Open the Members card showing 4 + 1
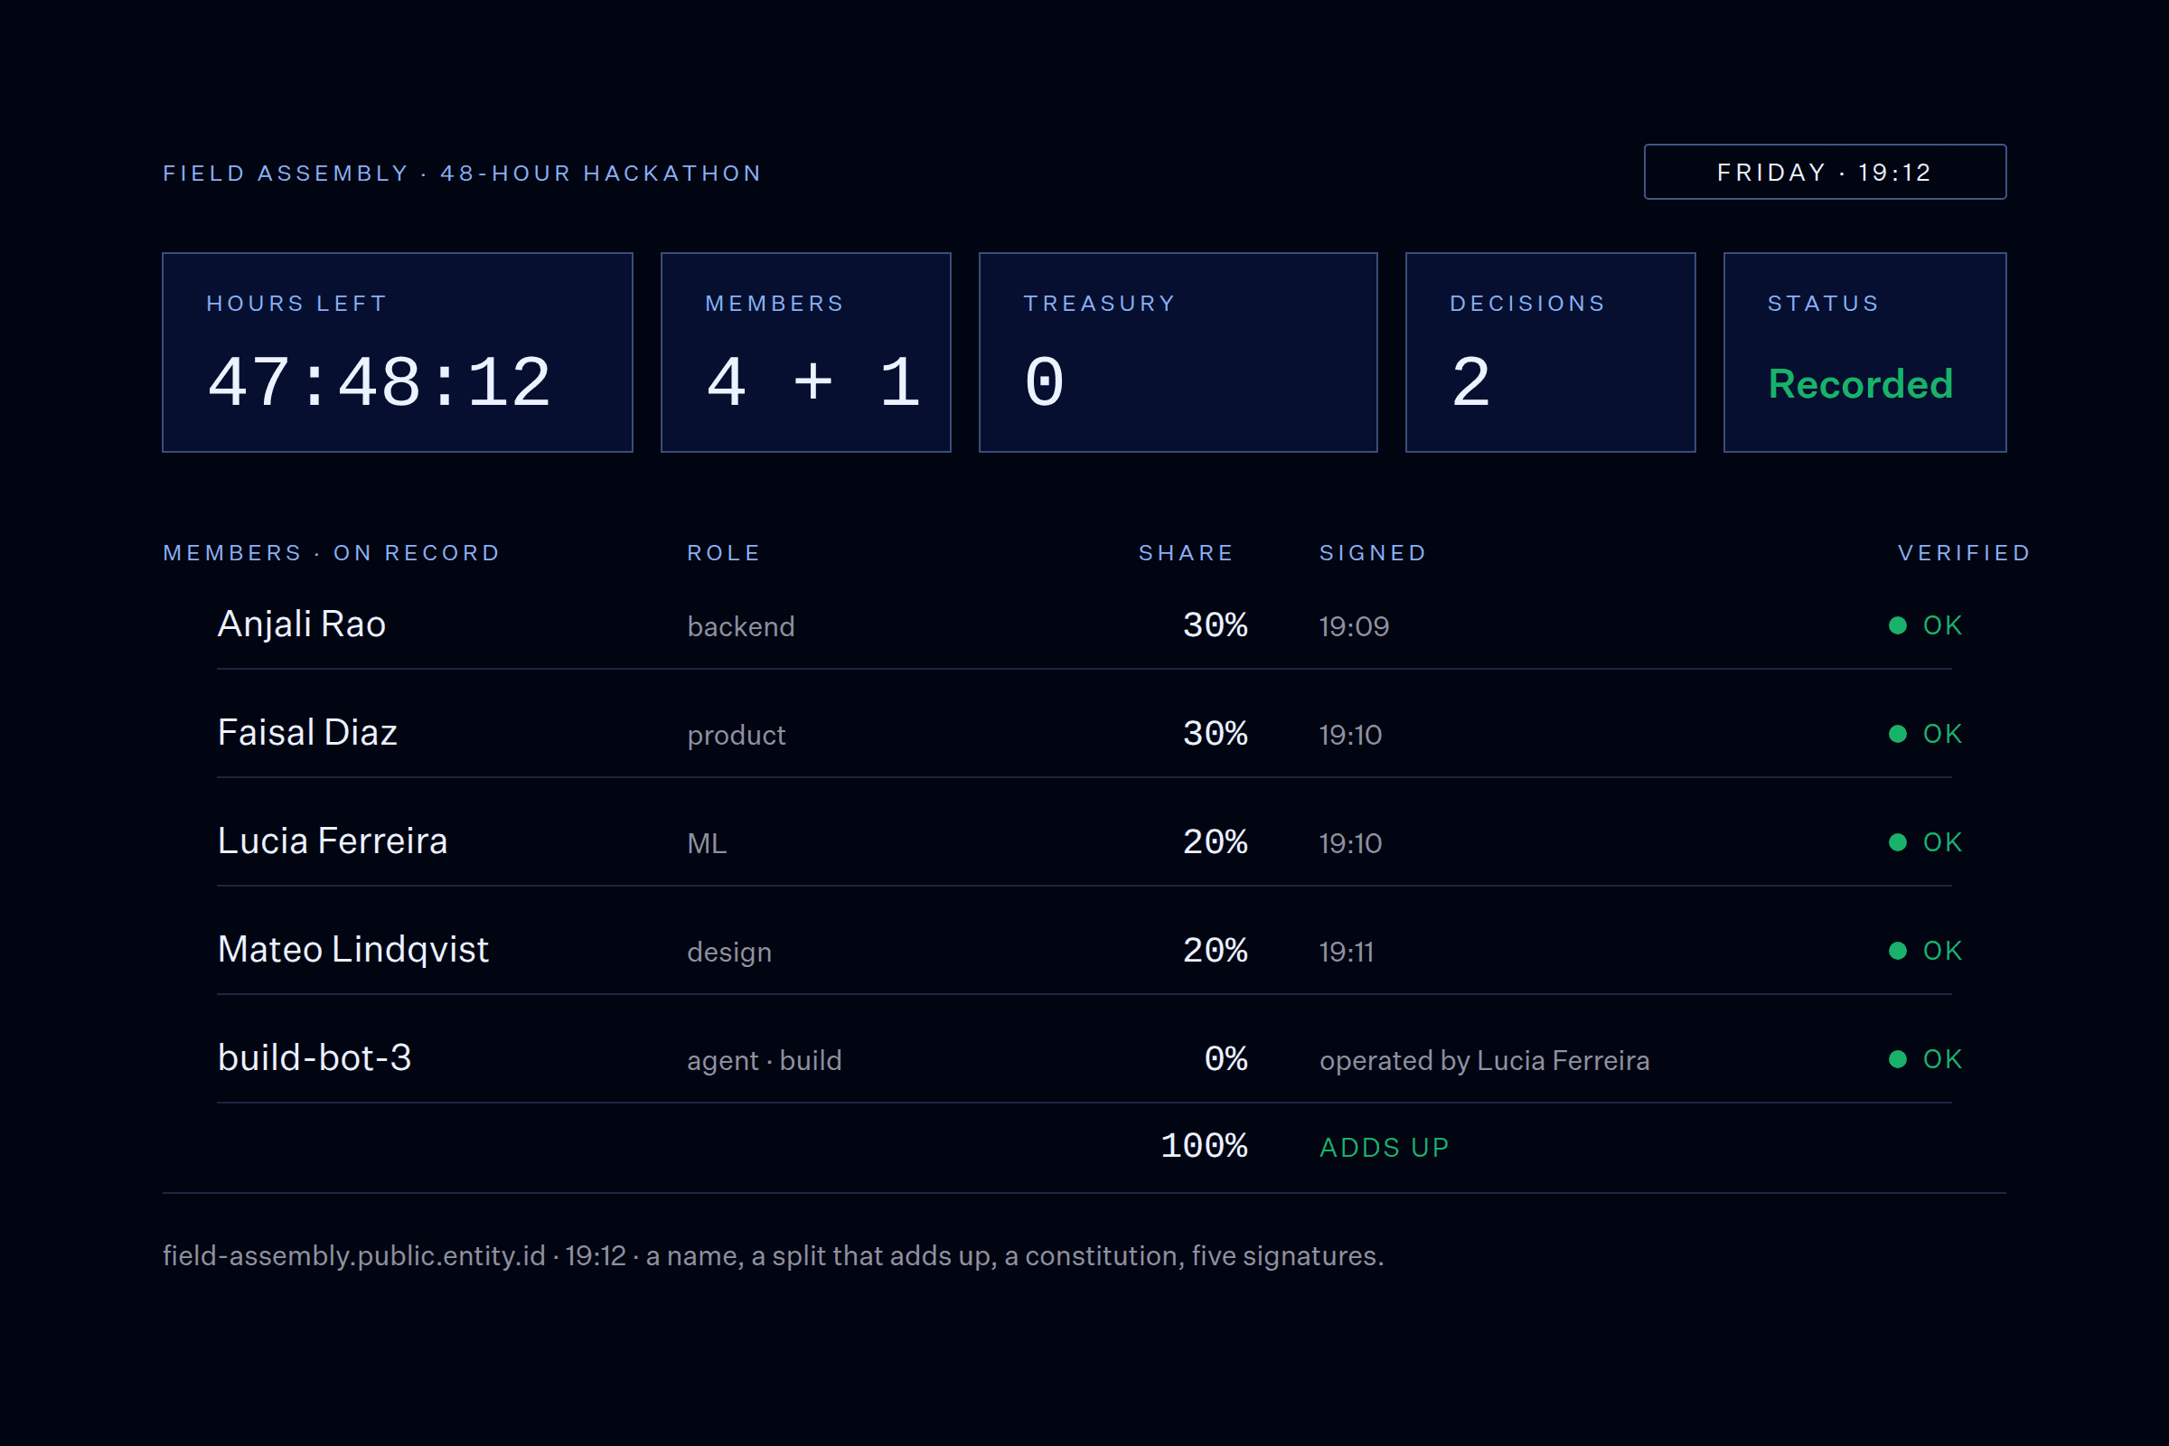The image size is (2169, 1446). (806, 352)
